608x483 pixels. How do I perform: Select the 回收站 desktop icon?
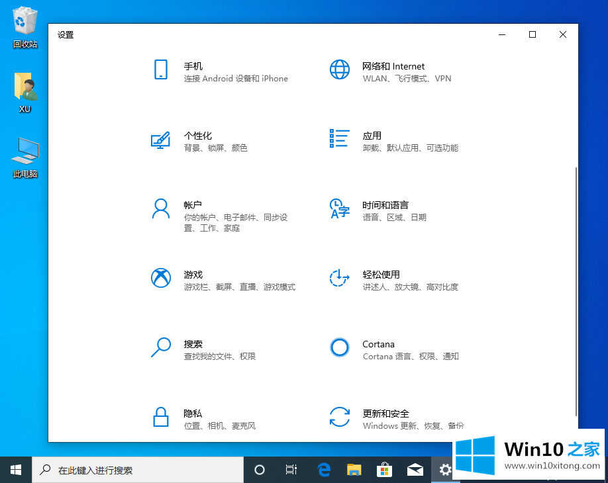(25, 27)
